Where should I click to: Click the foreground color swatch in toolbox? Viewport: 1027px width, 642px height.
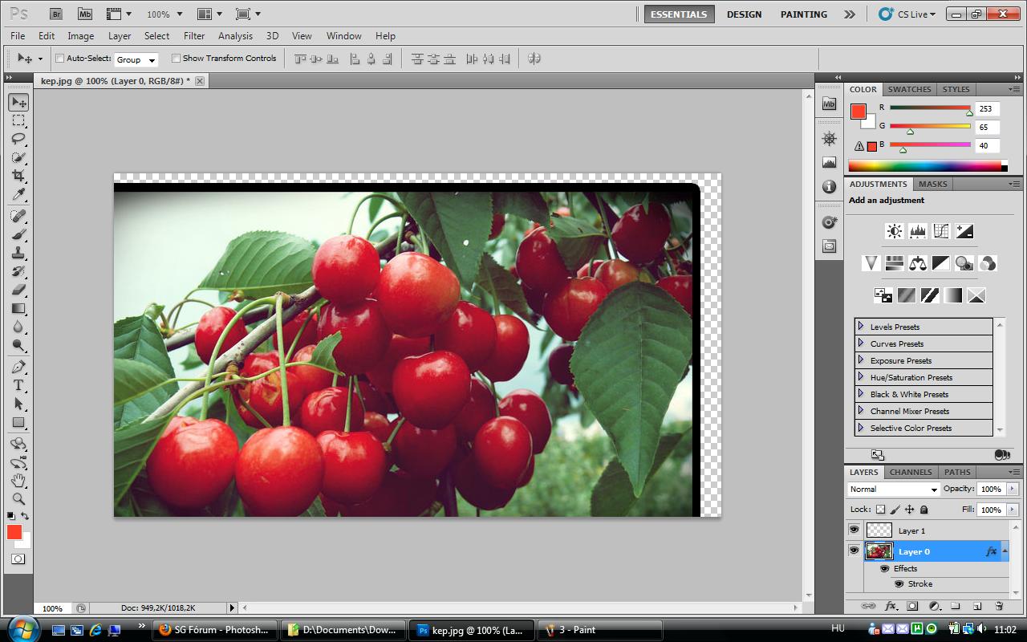tap(14, 531)
